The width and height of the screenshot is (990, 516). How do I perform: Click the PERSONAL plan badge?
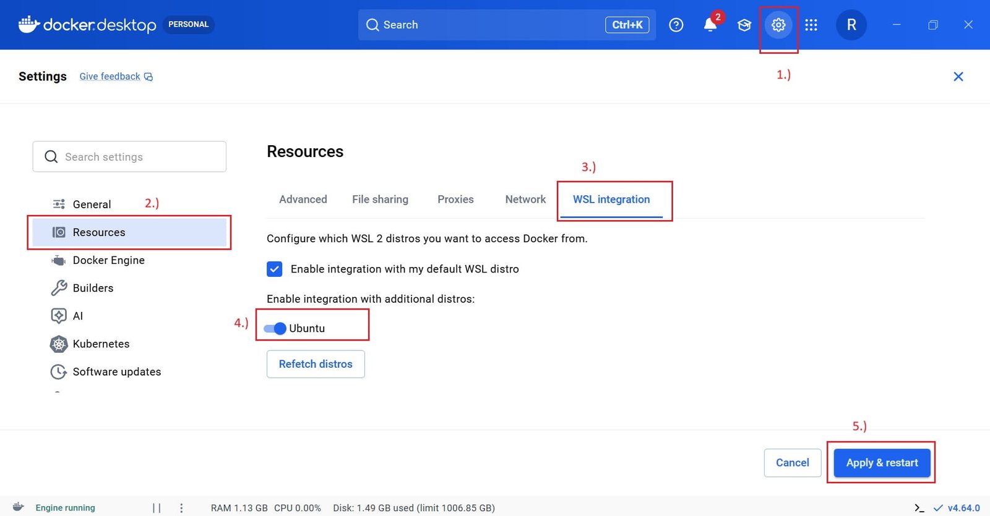coord(188,25)
